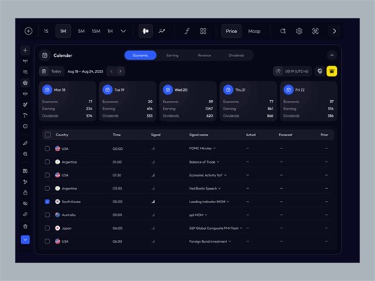Image resolution: width=375 pixels, height=281 pixels.
Task: Expand the Foreign Bond Investment dropdown
Action: [230, 241]
